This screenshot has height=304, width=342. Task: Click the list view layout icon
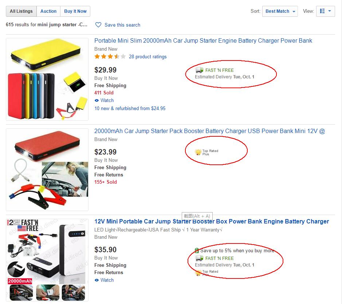click(322, 11)
